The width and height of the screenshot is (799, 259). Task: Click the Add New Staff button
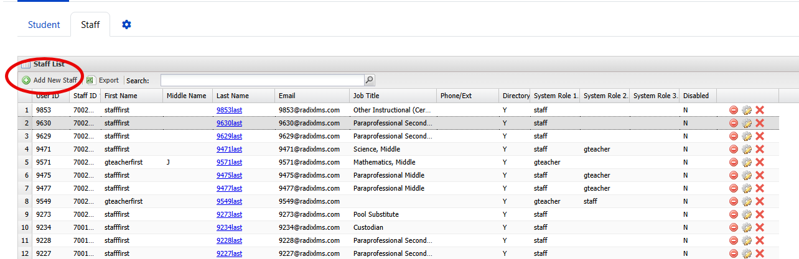(x=50, y=80)
